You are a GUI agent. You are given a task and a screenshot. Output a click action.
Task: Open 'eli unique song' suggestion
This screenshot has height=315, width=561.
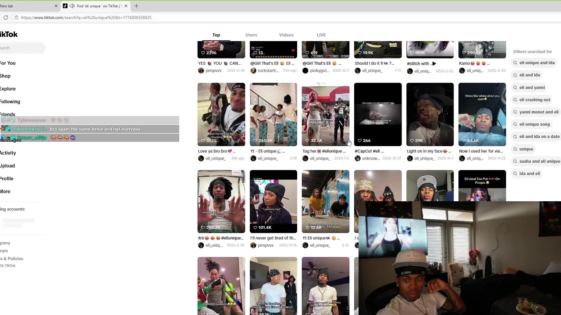(x=534, y=124)
